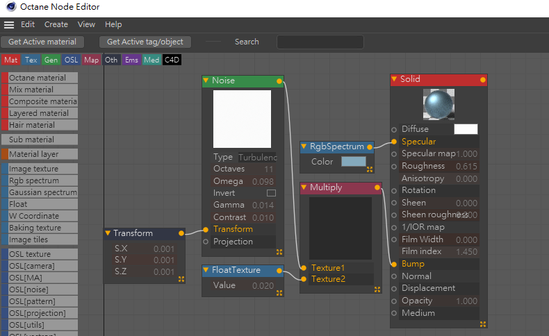Click the Transform node output port
Image resolution: width=549 pixels, height=336 pixels.
point(181,233)
